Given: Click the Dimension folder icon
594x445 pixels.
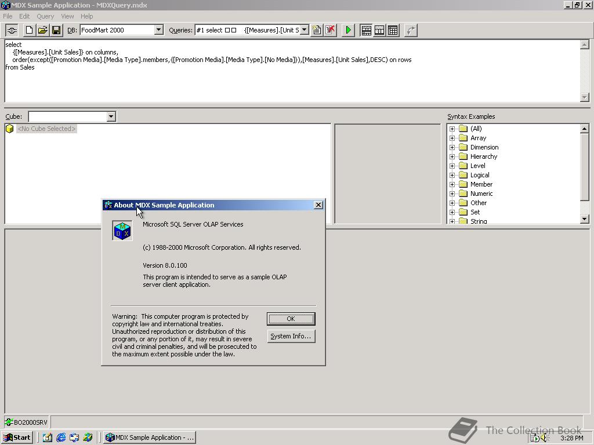Looking at the screenshot, I should pos(463,147).
